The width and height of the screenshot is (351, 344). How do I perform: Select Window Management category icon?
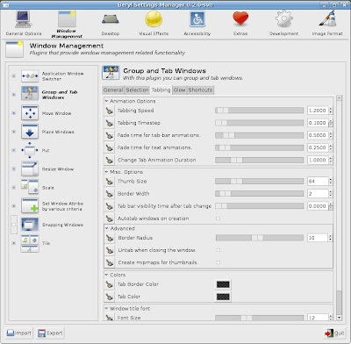[67, 19]
